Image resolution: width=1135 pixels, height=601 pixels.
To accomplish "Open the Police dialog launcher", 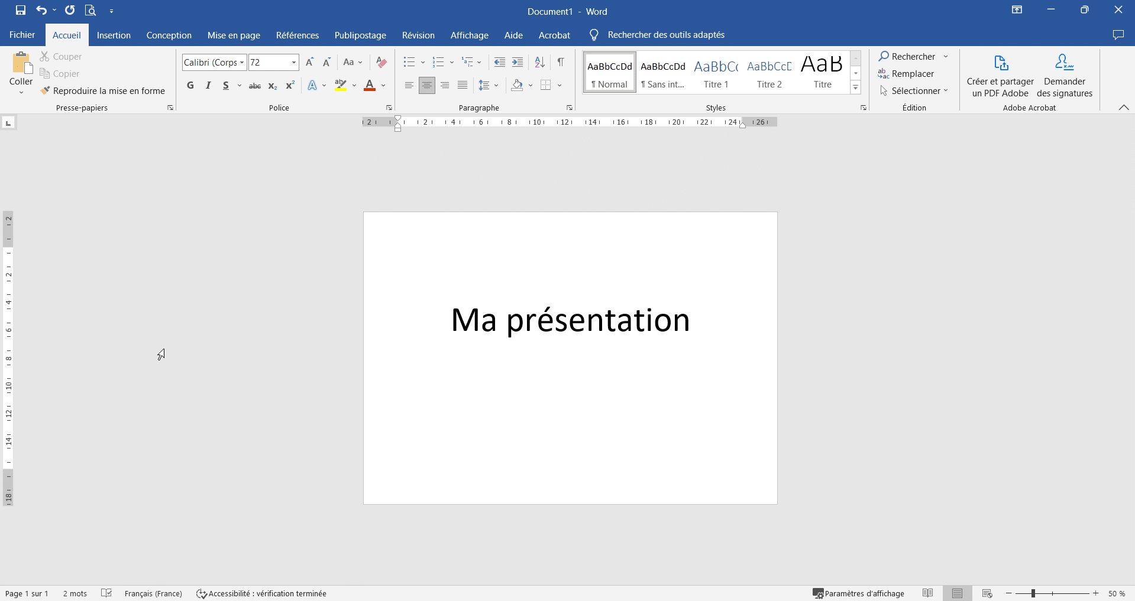I will (x=389, y=108).
